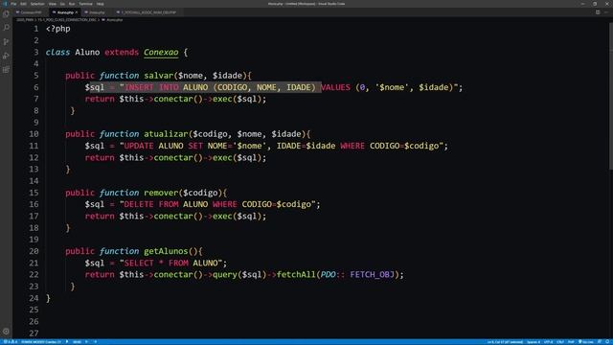613x345 pixels.
Task: Open the Help menu
Action: coord(100,4)
